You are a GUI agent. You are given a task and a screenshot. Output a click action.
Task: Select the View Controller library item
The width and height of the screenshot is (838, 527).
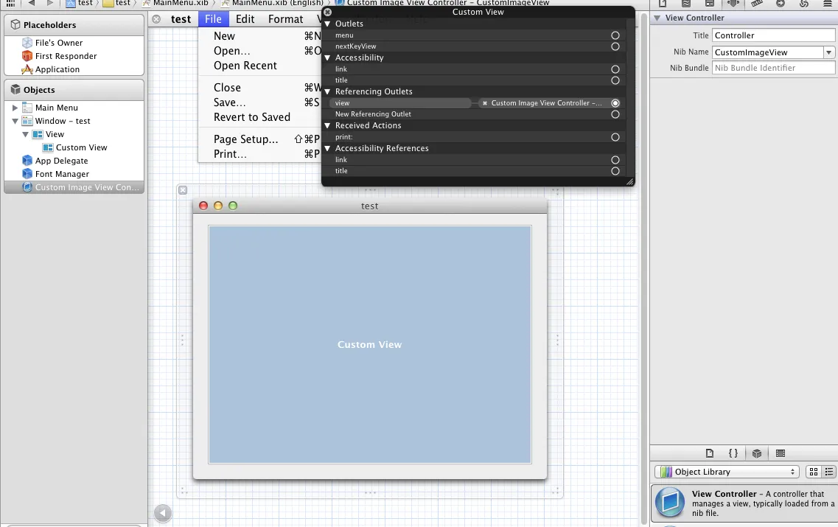(744, 503)
